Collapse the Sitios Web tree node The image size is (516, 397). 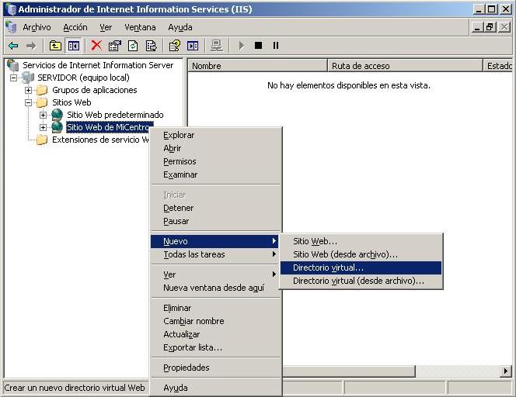pos(29,102)
